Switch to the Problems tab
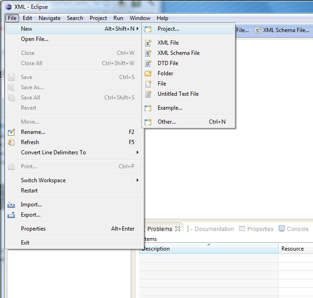 coord(160,229)
